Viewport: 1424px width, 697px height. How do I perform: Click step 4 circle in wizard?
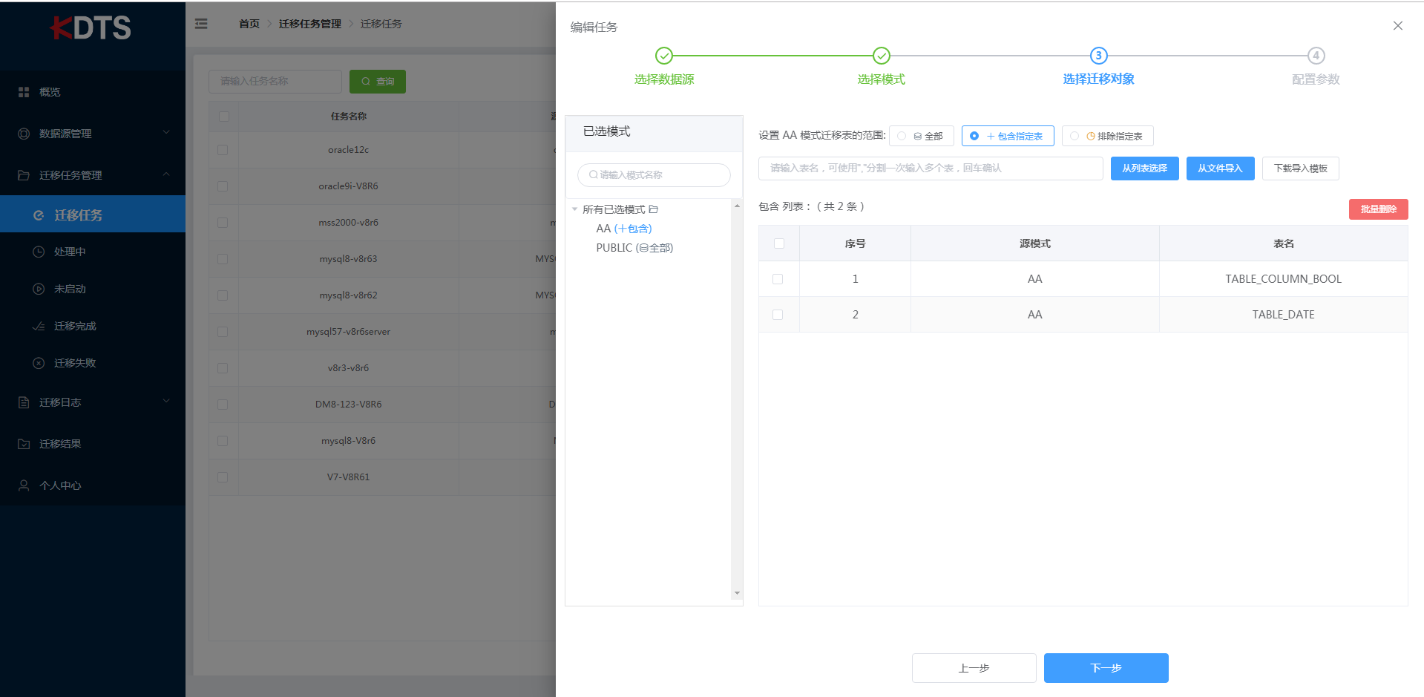coord(1316,56)
